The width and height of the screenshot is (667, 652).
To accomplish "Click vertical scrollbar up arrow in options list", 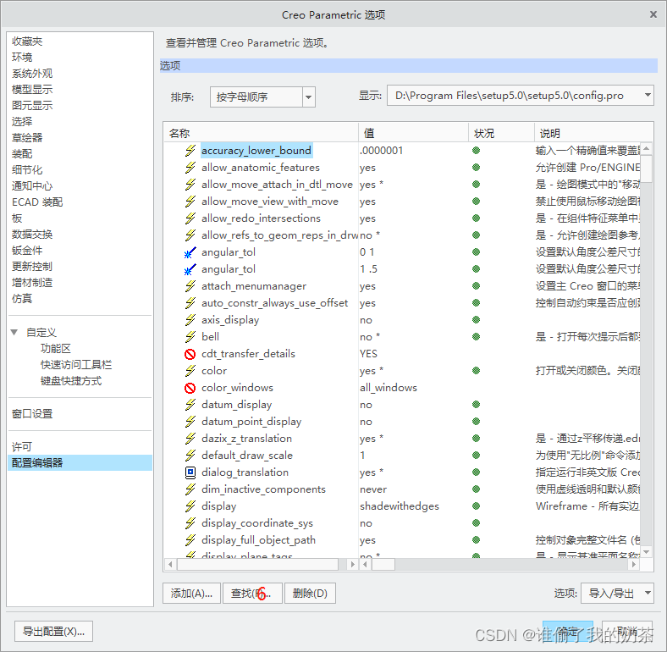I will pos(646,148).
